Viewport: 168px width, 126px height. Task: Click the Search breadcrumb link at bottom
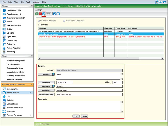pos(39,124)
